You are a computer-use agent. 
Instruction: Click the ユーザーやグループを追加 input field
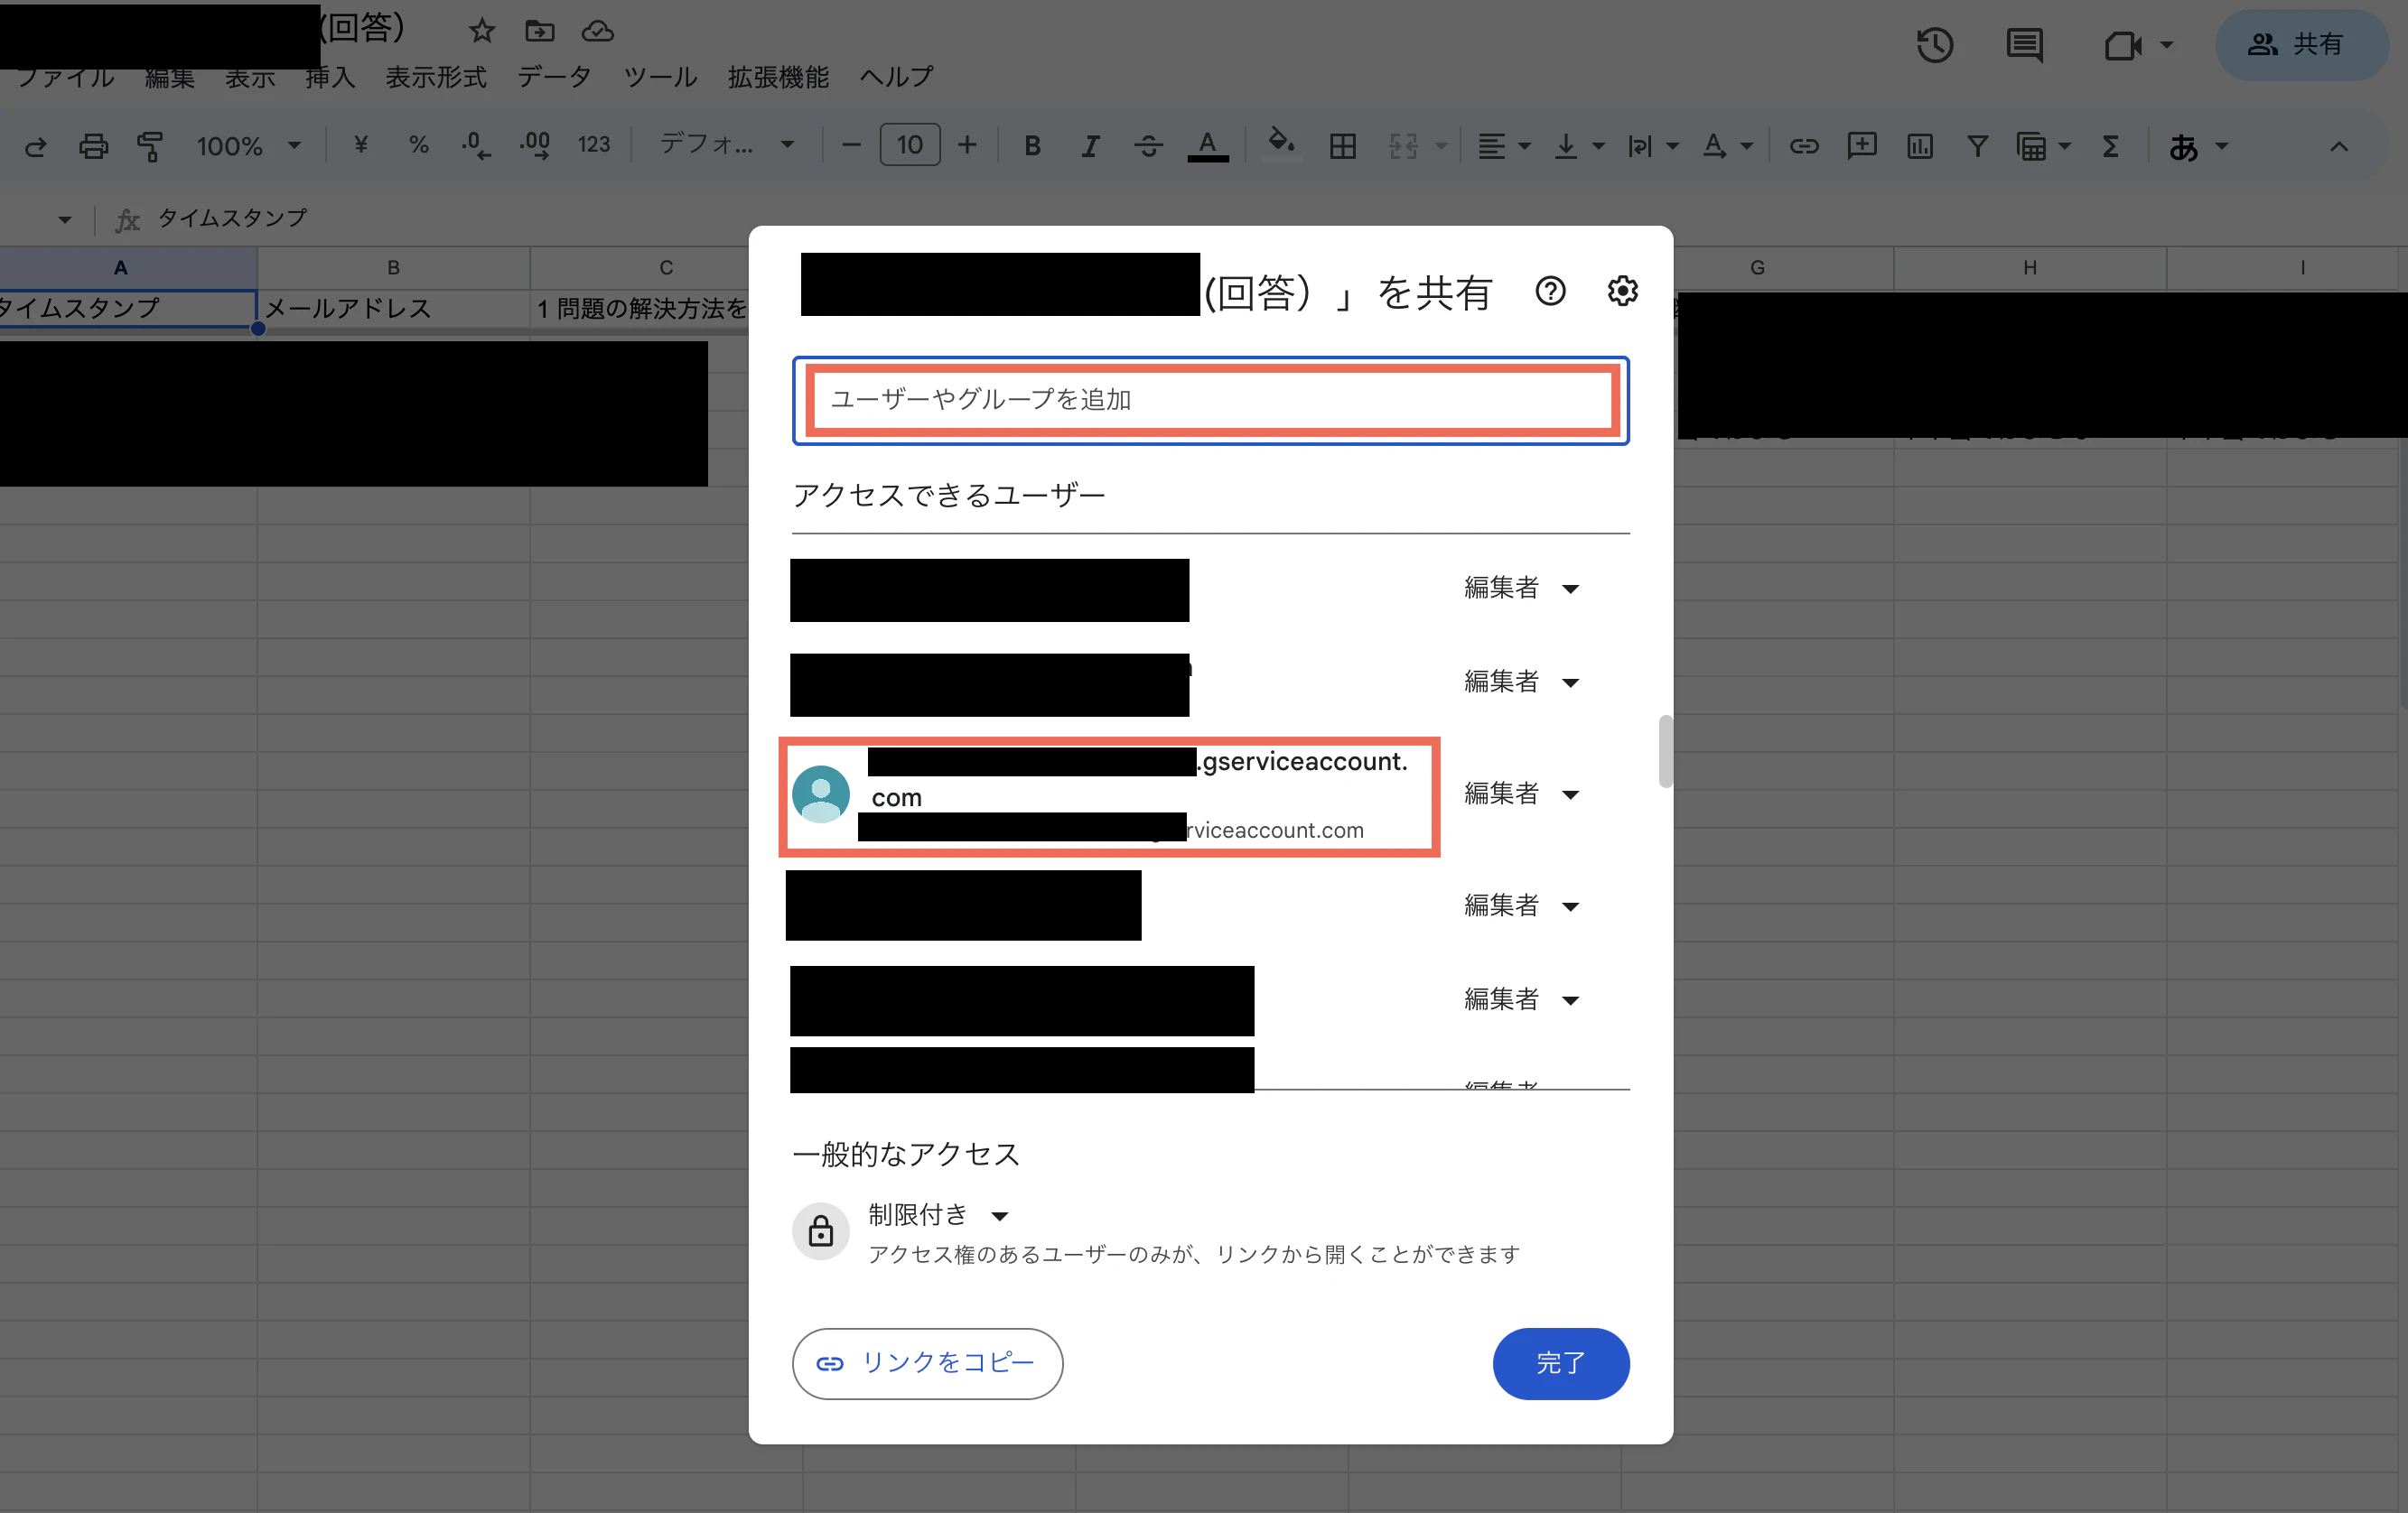point(1211,400)
